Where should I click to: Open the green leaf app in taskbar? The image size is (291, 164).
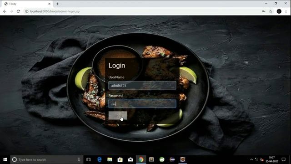(x=162, y=159)
